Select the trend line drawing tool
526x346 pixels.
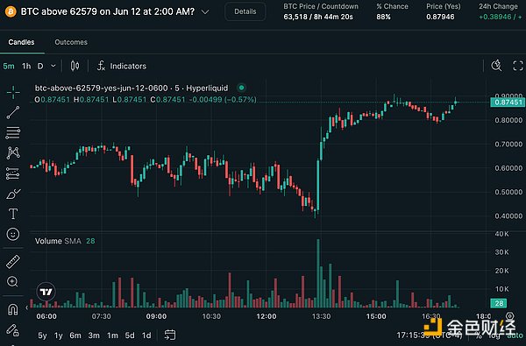(x=13, y=113)
